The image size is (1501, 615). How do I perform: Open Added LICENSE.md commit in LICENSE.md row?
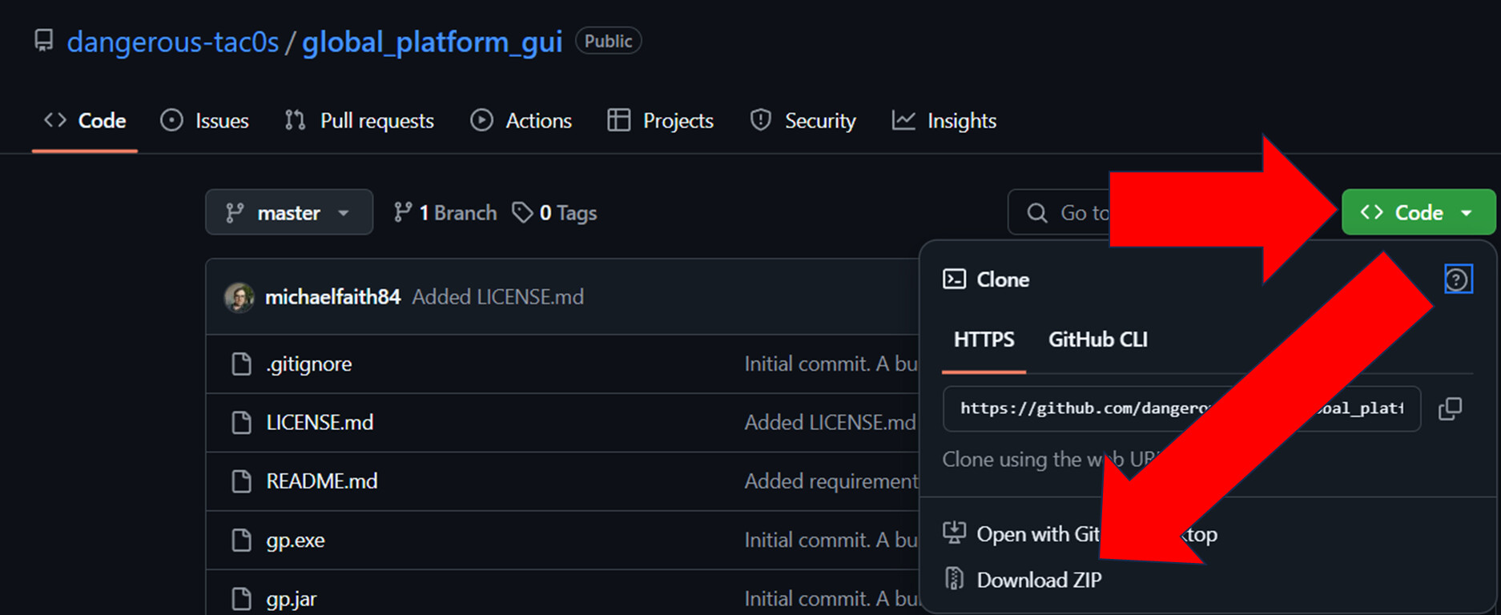click(830, 422)
